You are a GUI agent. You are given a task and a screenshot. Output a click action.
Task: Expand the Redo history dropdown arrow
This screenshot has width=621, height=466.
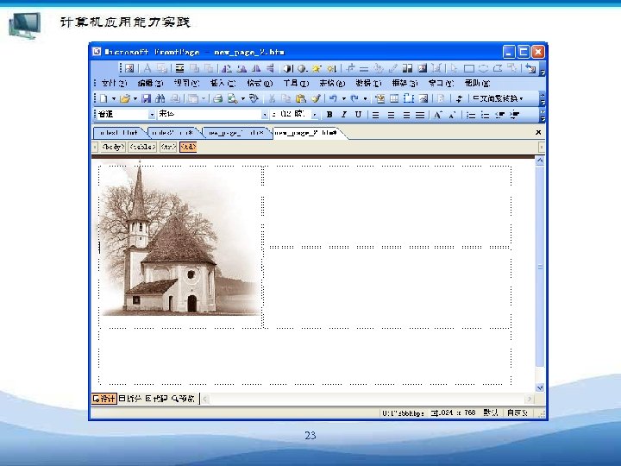click(x=365, y=98)
